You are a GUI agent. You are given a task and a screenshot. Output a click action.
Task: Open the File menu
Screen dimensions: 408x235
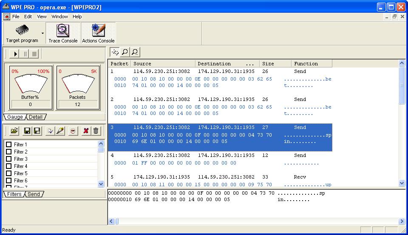pos(16,17)
